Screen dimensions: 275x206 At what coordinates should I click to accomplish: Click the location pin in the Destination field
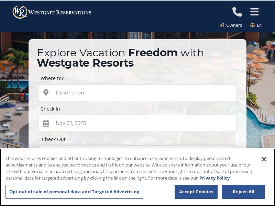pyautogui.click(x=46, y=93)
